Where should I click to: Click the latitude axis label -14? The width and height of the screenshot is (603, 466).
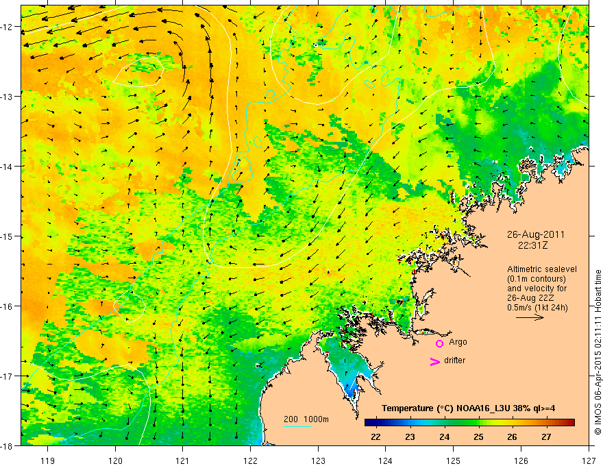pyautogui.click(x=8, y=167)
